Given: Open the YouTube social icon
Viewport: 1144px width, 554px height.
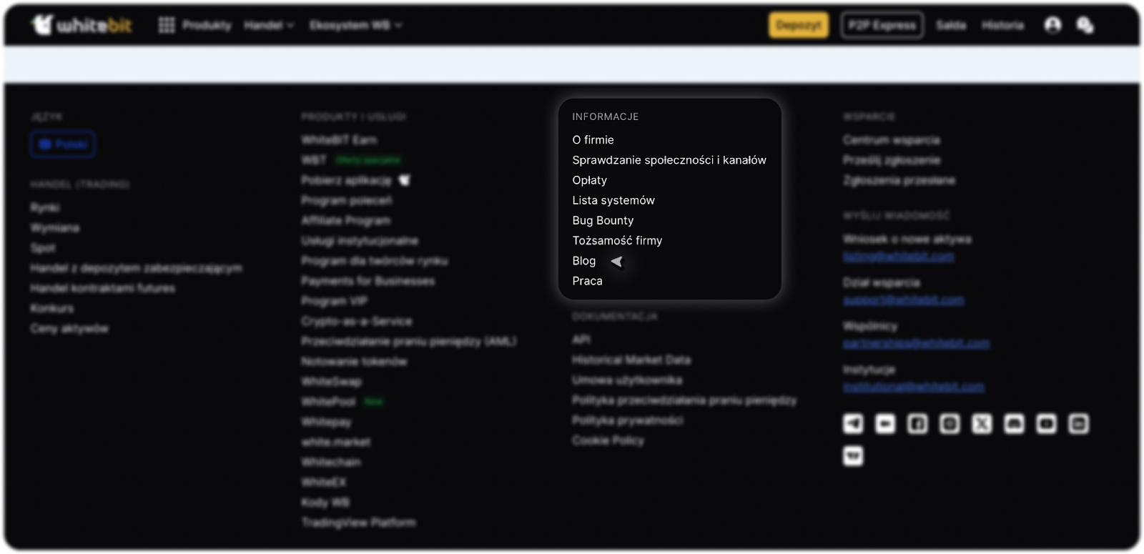Looking at the screenshot, I should 1046,424.
